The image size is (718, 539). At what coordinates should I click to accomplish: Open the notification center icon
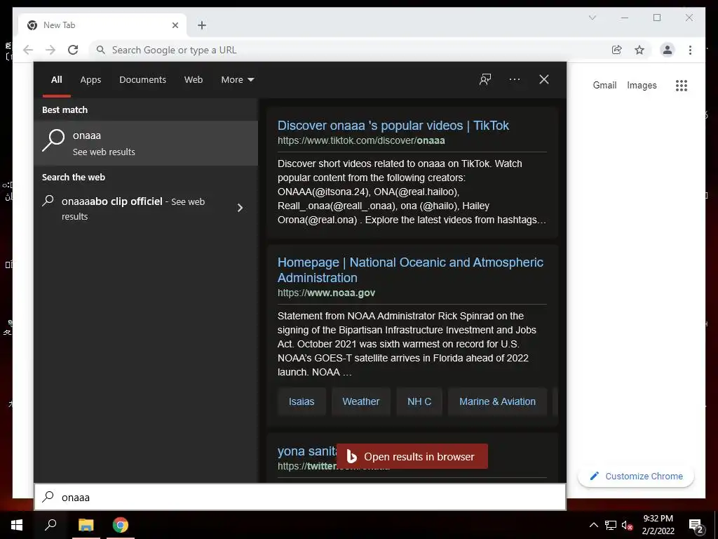click(696, 525)
